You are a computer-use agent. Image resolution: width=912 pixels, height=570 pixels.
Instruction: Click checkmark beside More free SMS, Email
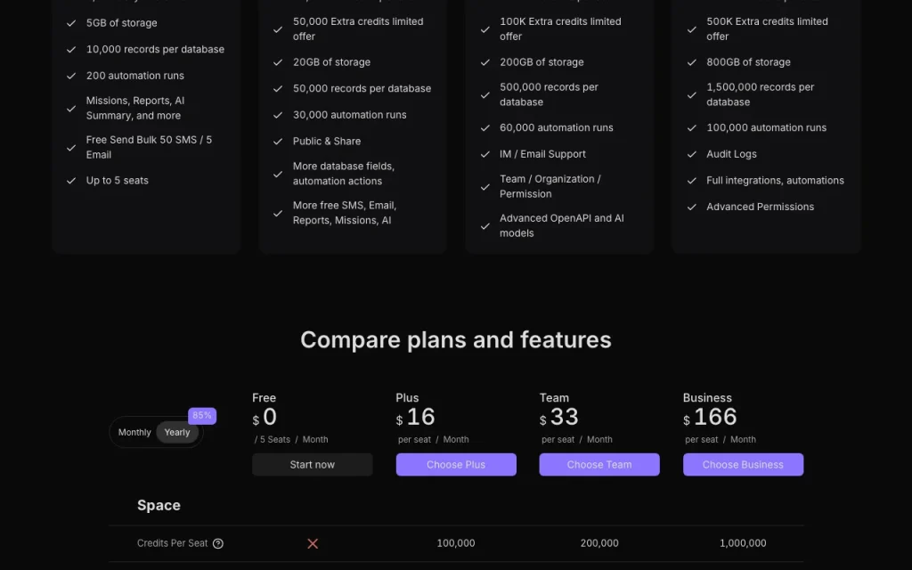coord(278,213)
